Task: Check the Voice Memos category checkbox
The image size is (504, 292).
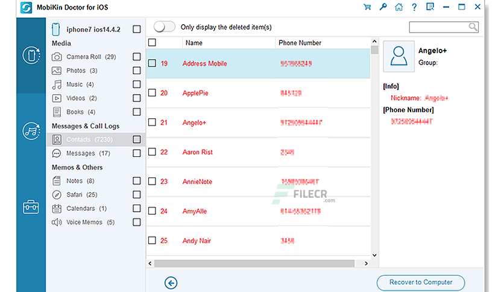Action: 137,222
